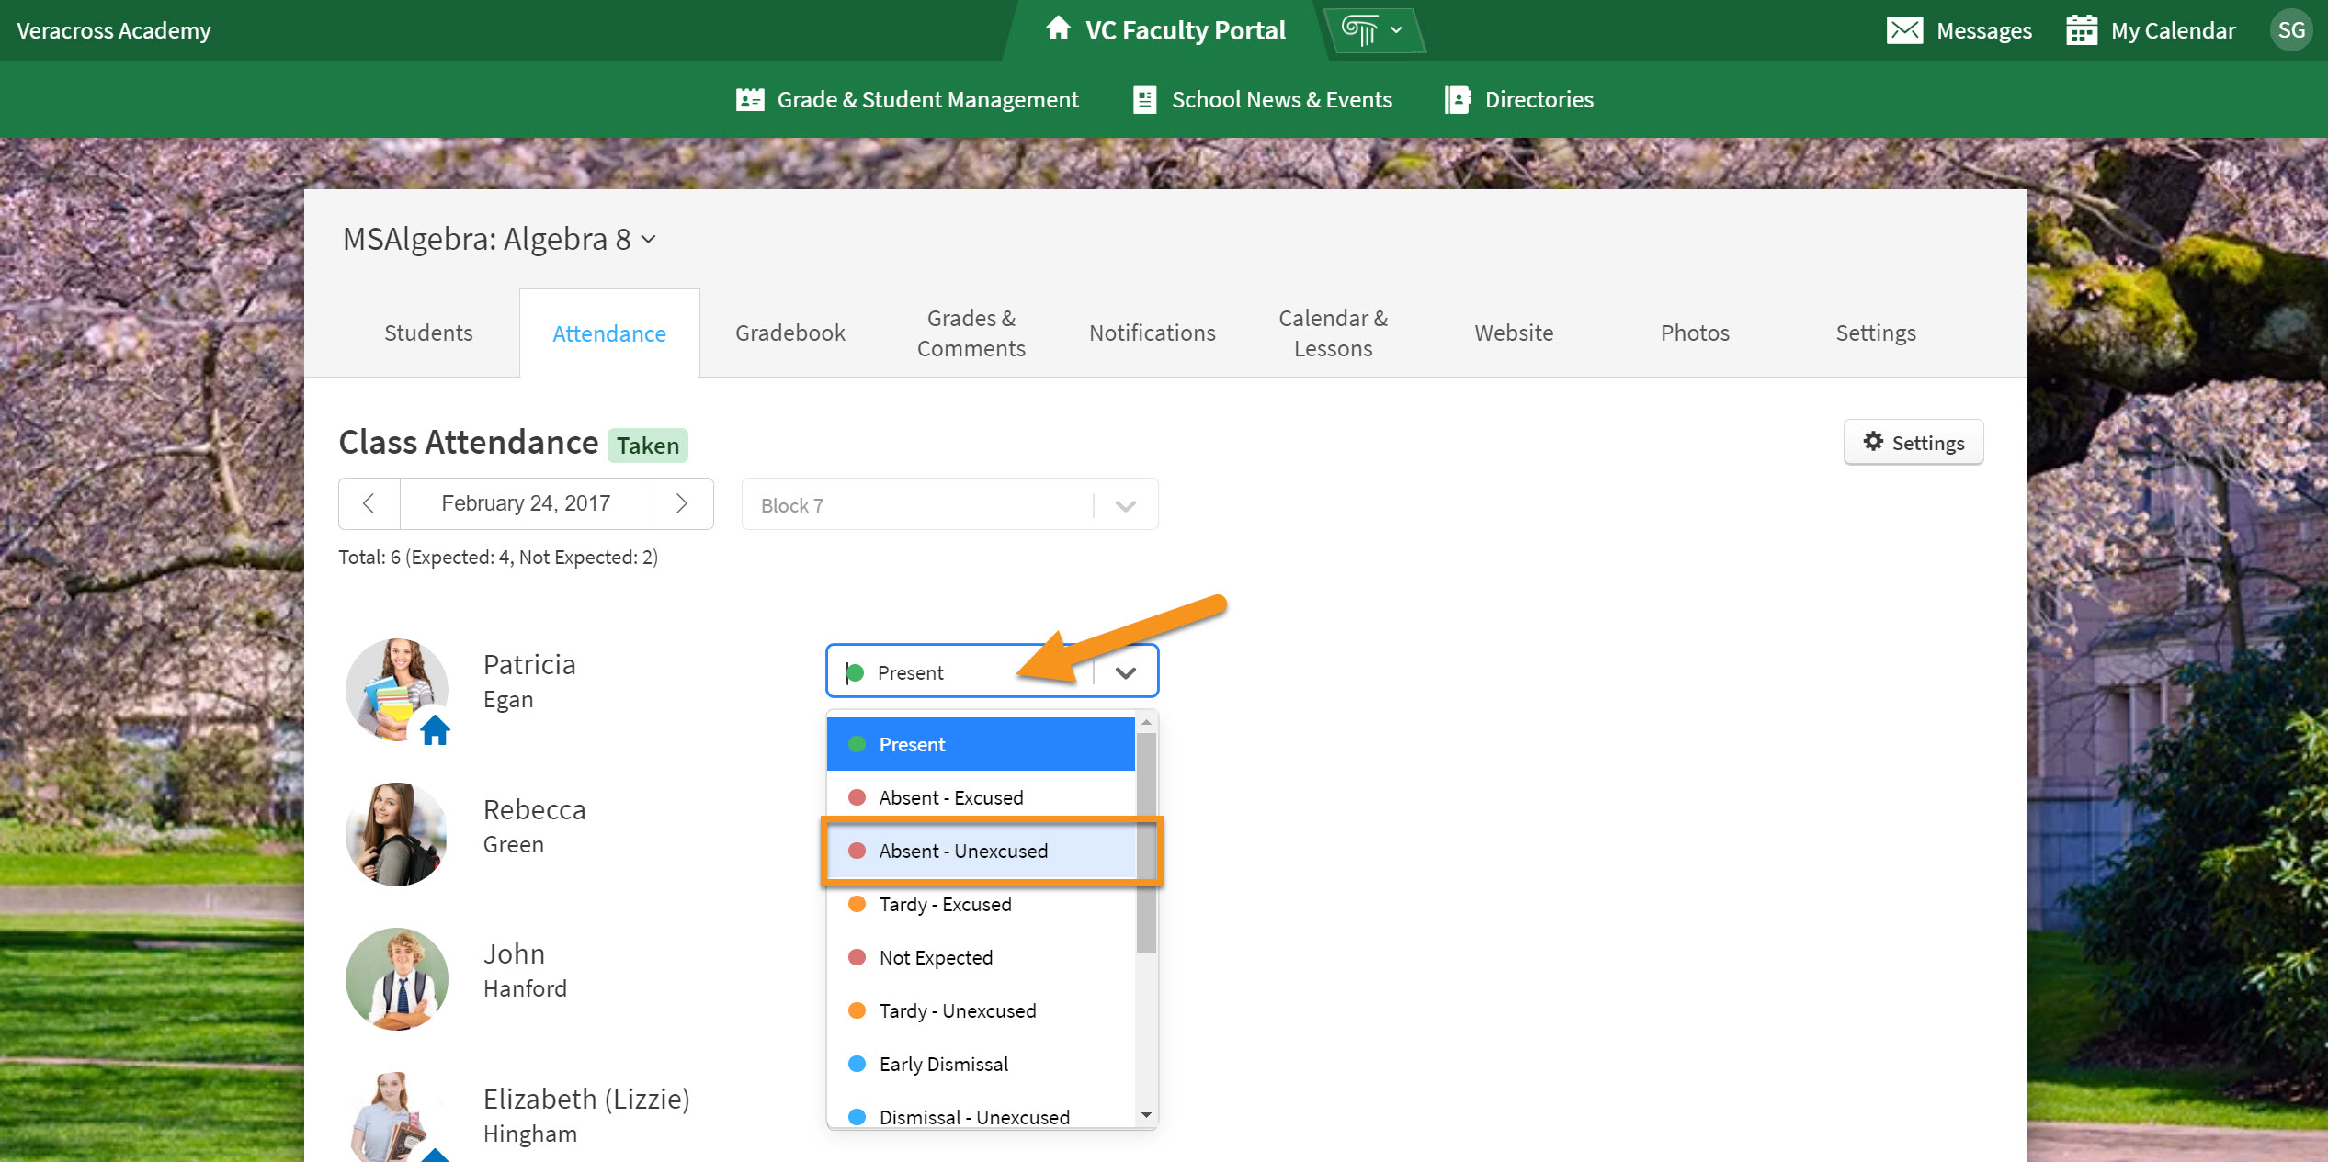2328x1162 pixels.
Task: Switch to the Students tab
Action: click(x=428, y=333)
